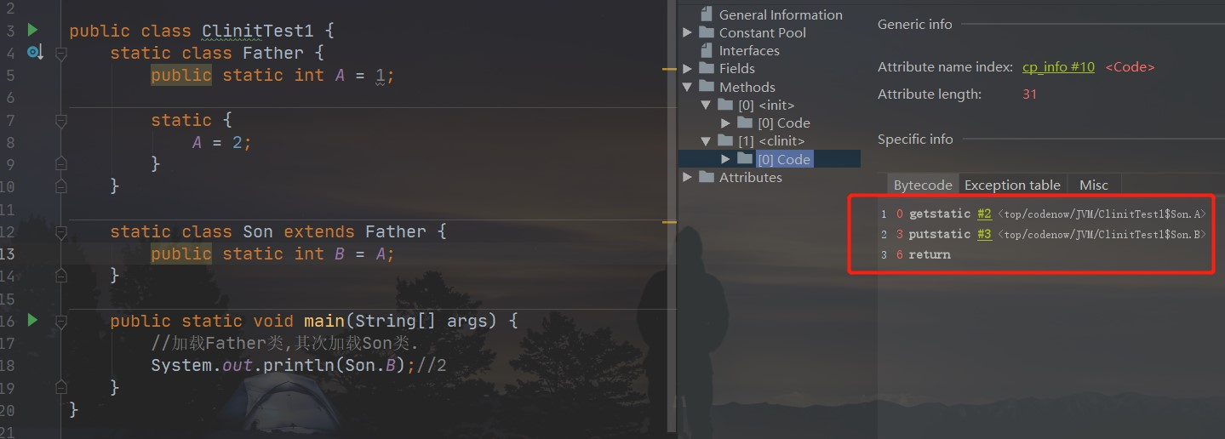1225x439 pixels.
Task: Click ClinitTest1 class name in editor
Action: pos(258,31)
